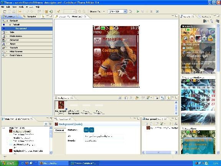Open the Tools menu
The width and height of the screenshot is (221, 166).
click(21, 7)
